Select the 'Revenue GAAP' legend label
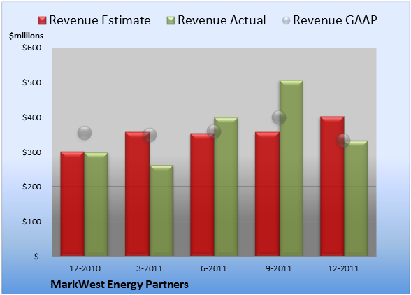 tap(335, 20)
